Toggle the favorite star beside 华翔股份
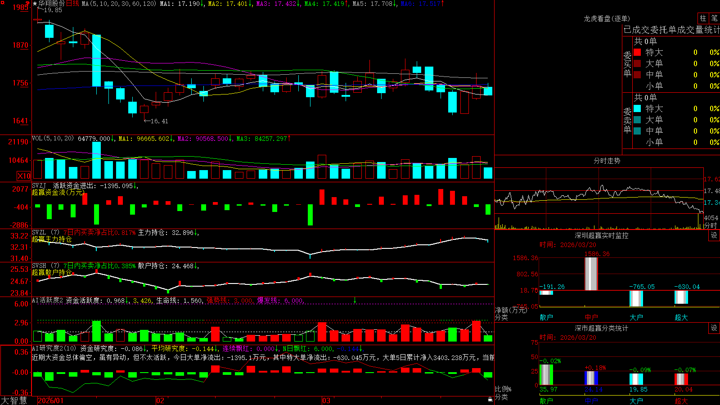 tap(35, 4)
